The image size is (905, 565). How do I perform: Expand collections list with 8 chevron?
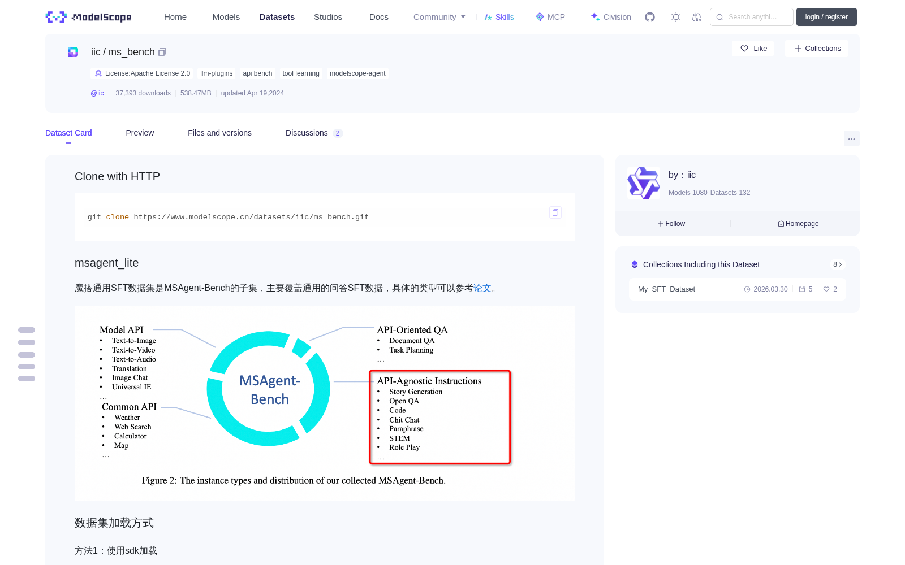(x=838, y=264)
